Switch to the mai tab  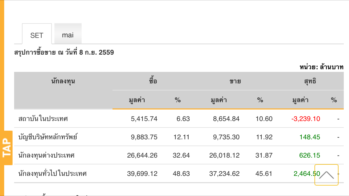click(x=68, y=35)
